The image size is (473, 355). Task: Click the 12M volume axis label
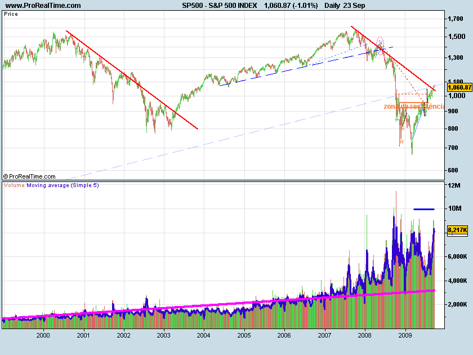[454, 185]
